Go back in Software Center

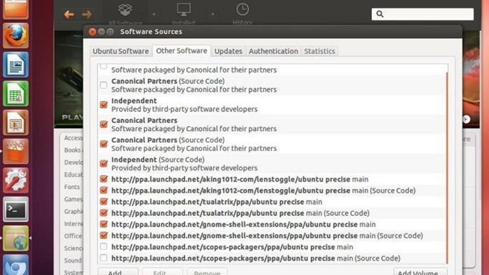(x=69, y=15)
